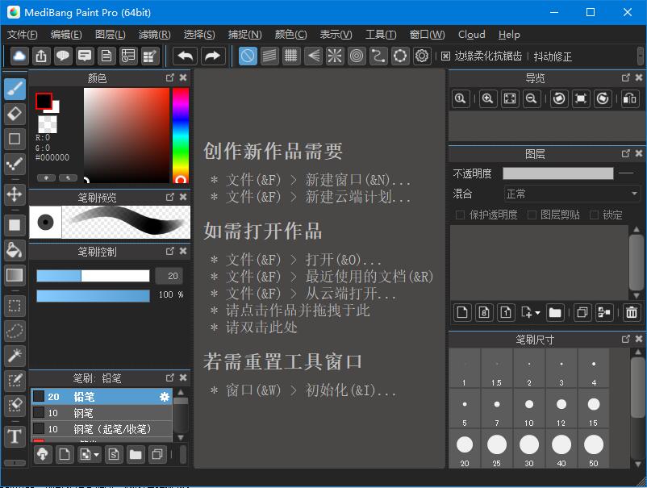Enable the layer clipping checkbox
The width and height of the screenshot is (647, 488).
pos(532,215)
